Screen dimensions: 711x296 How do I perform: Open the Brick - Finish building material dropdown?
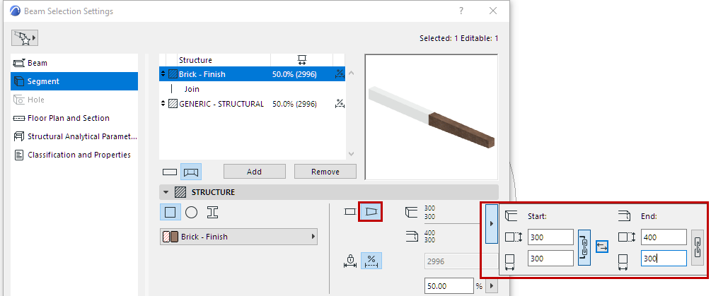click(238, 237)
